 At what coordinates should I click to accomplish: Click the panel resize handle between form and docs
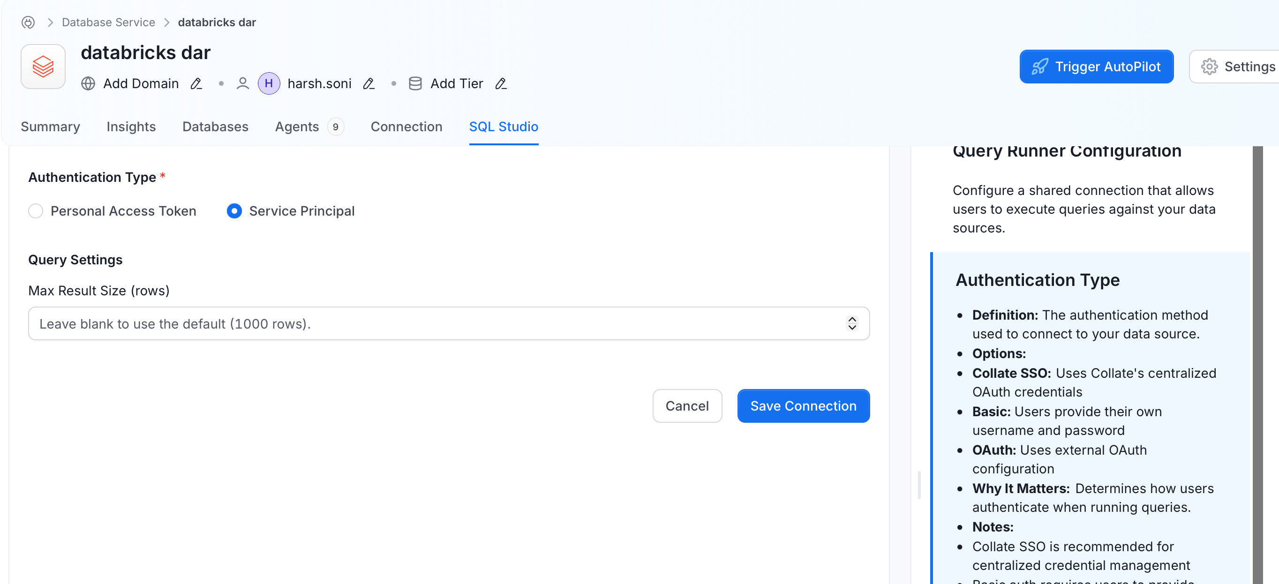point(919,485)
